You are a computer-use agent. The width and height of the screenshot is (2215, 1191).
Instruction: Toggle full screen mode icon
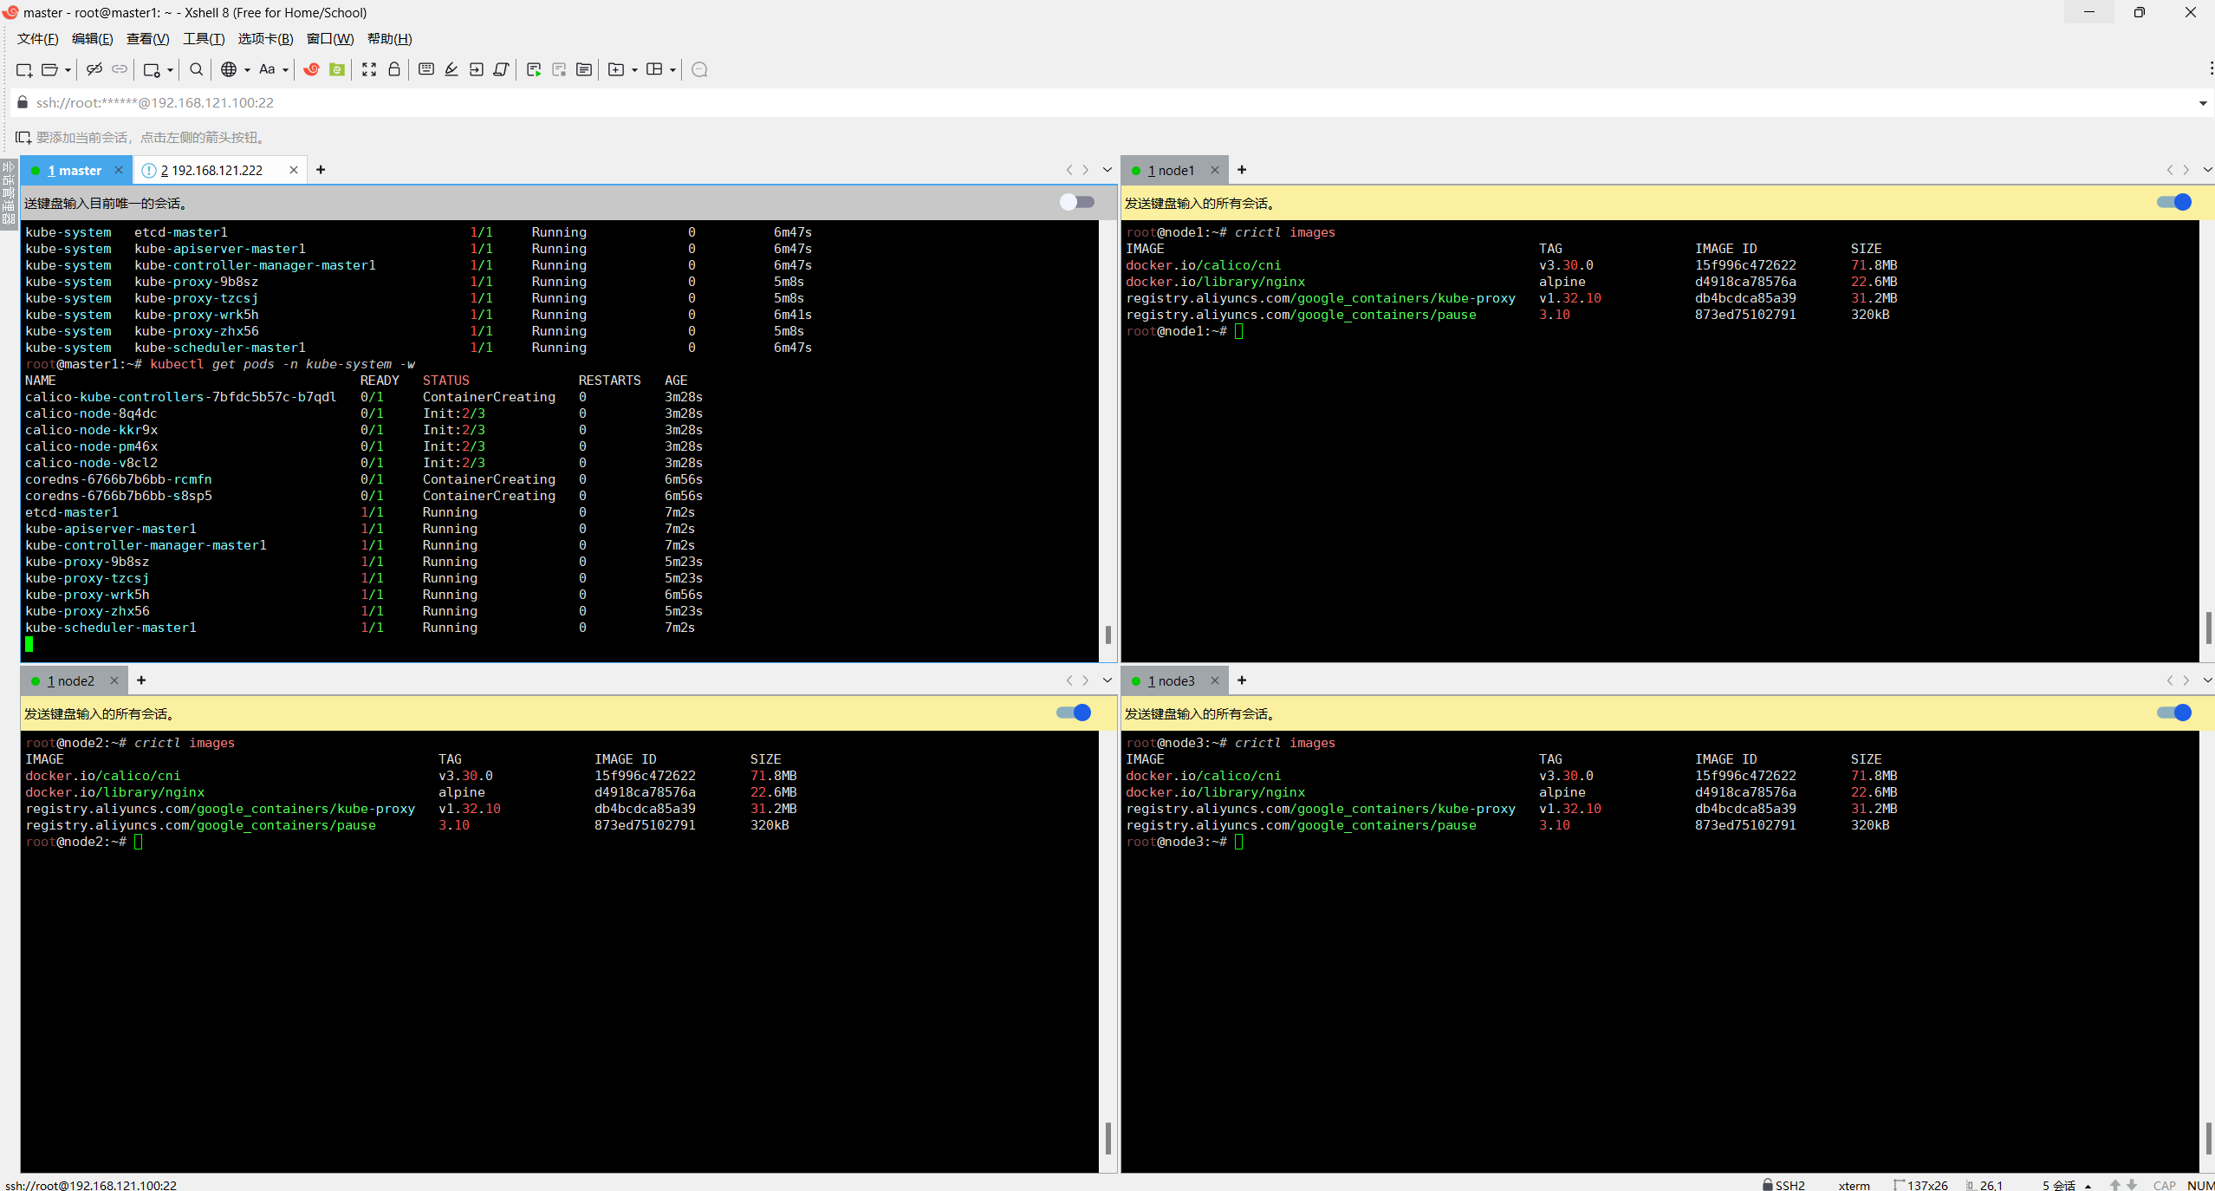tap(369, 69)
